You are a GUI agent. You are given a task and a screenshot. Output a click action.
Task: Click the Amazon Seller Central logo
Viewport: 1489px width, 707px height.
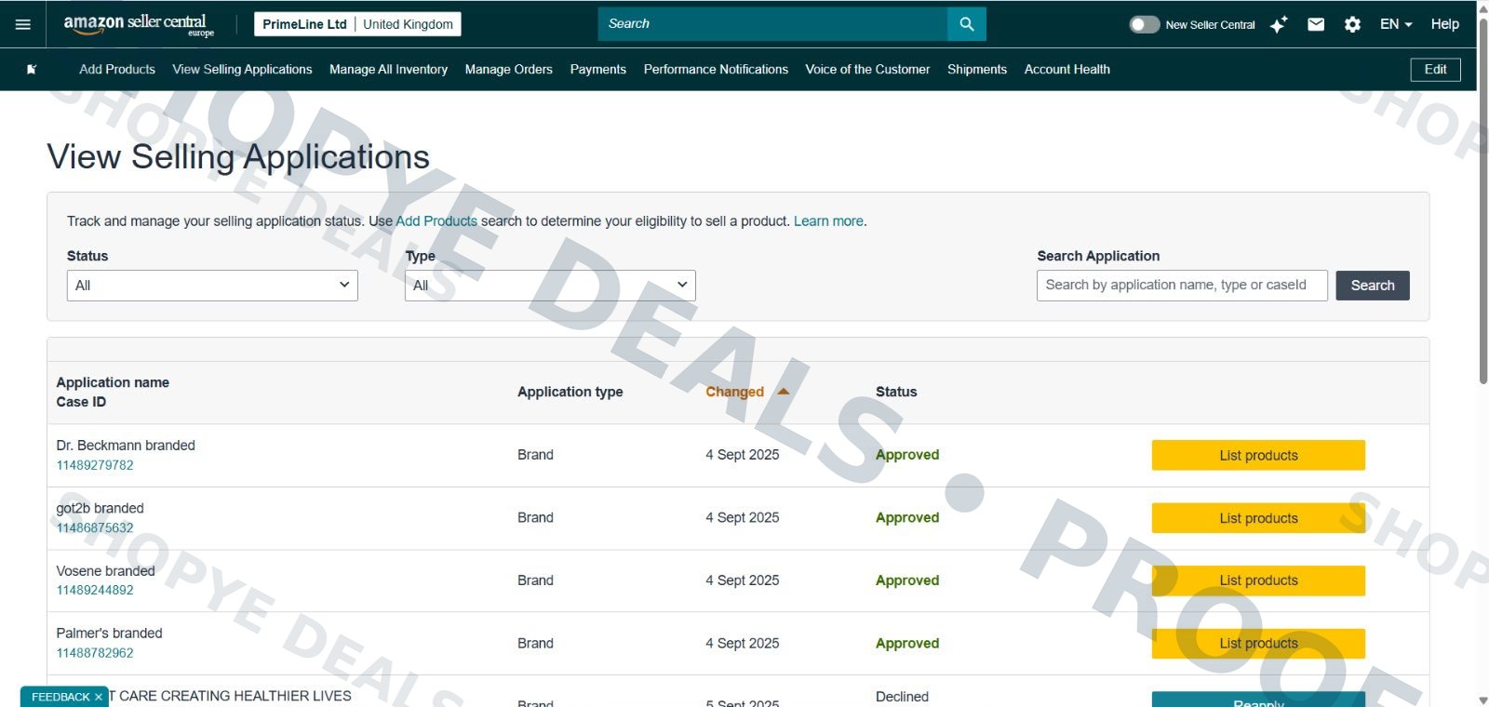point(139,24)
